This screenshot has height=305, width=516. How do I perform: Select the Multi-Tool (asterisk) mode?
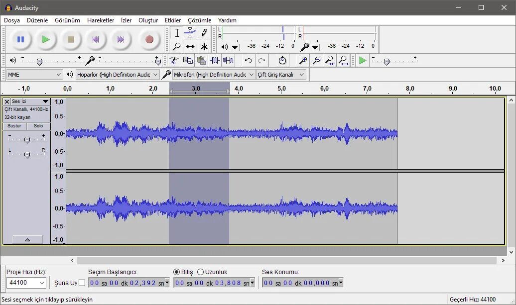coord(204,46)
